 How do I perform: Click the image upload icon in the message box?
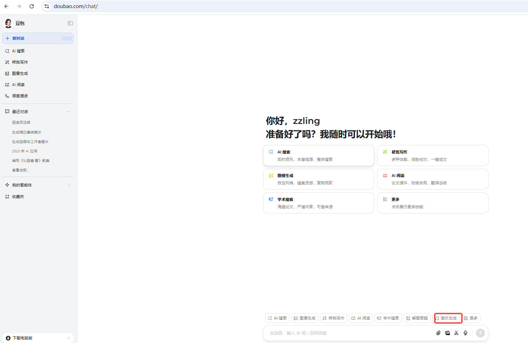point(447,333)
